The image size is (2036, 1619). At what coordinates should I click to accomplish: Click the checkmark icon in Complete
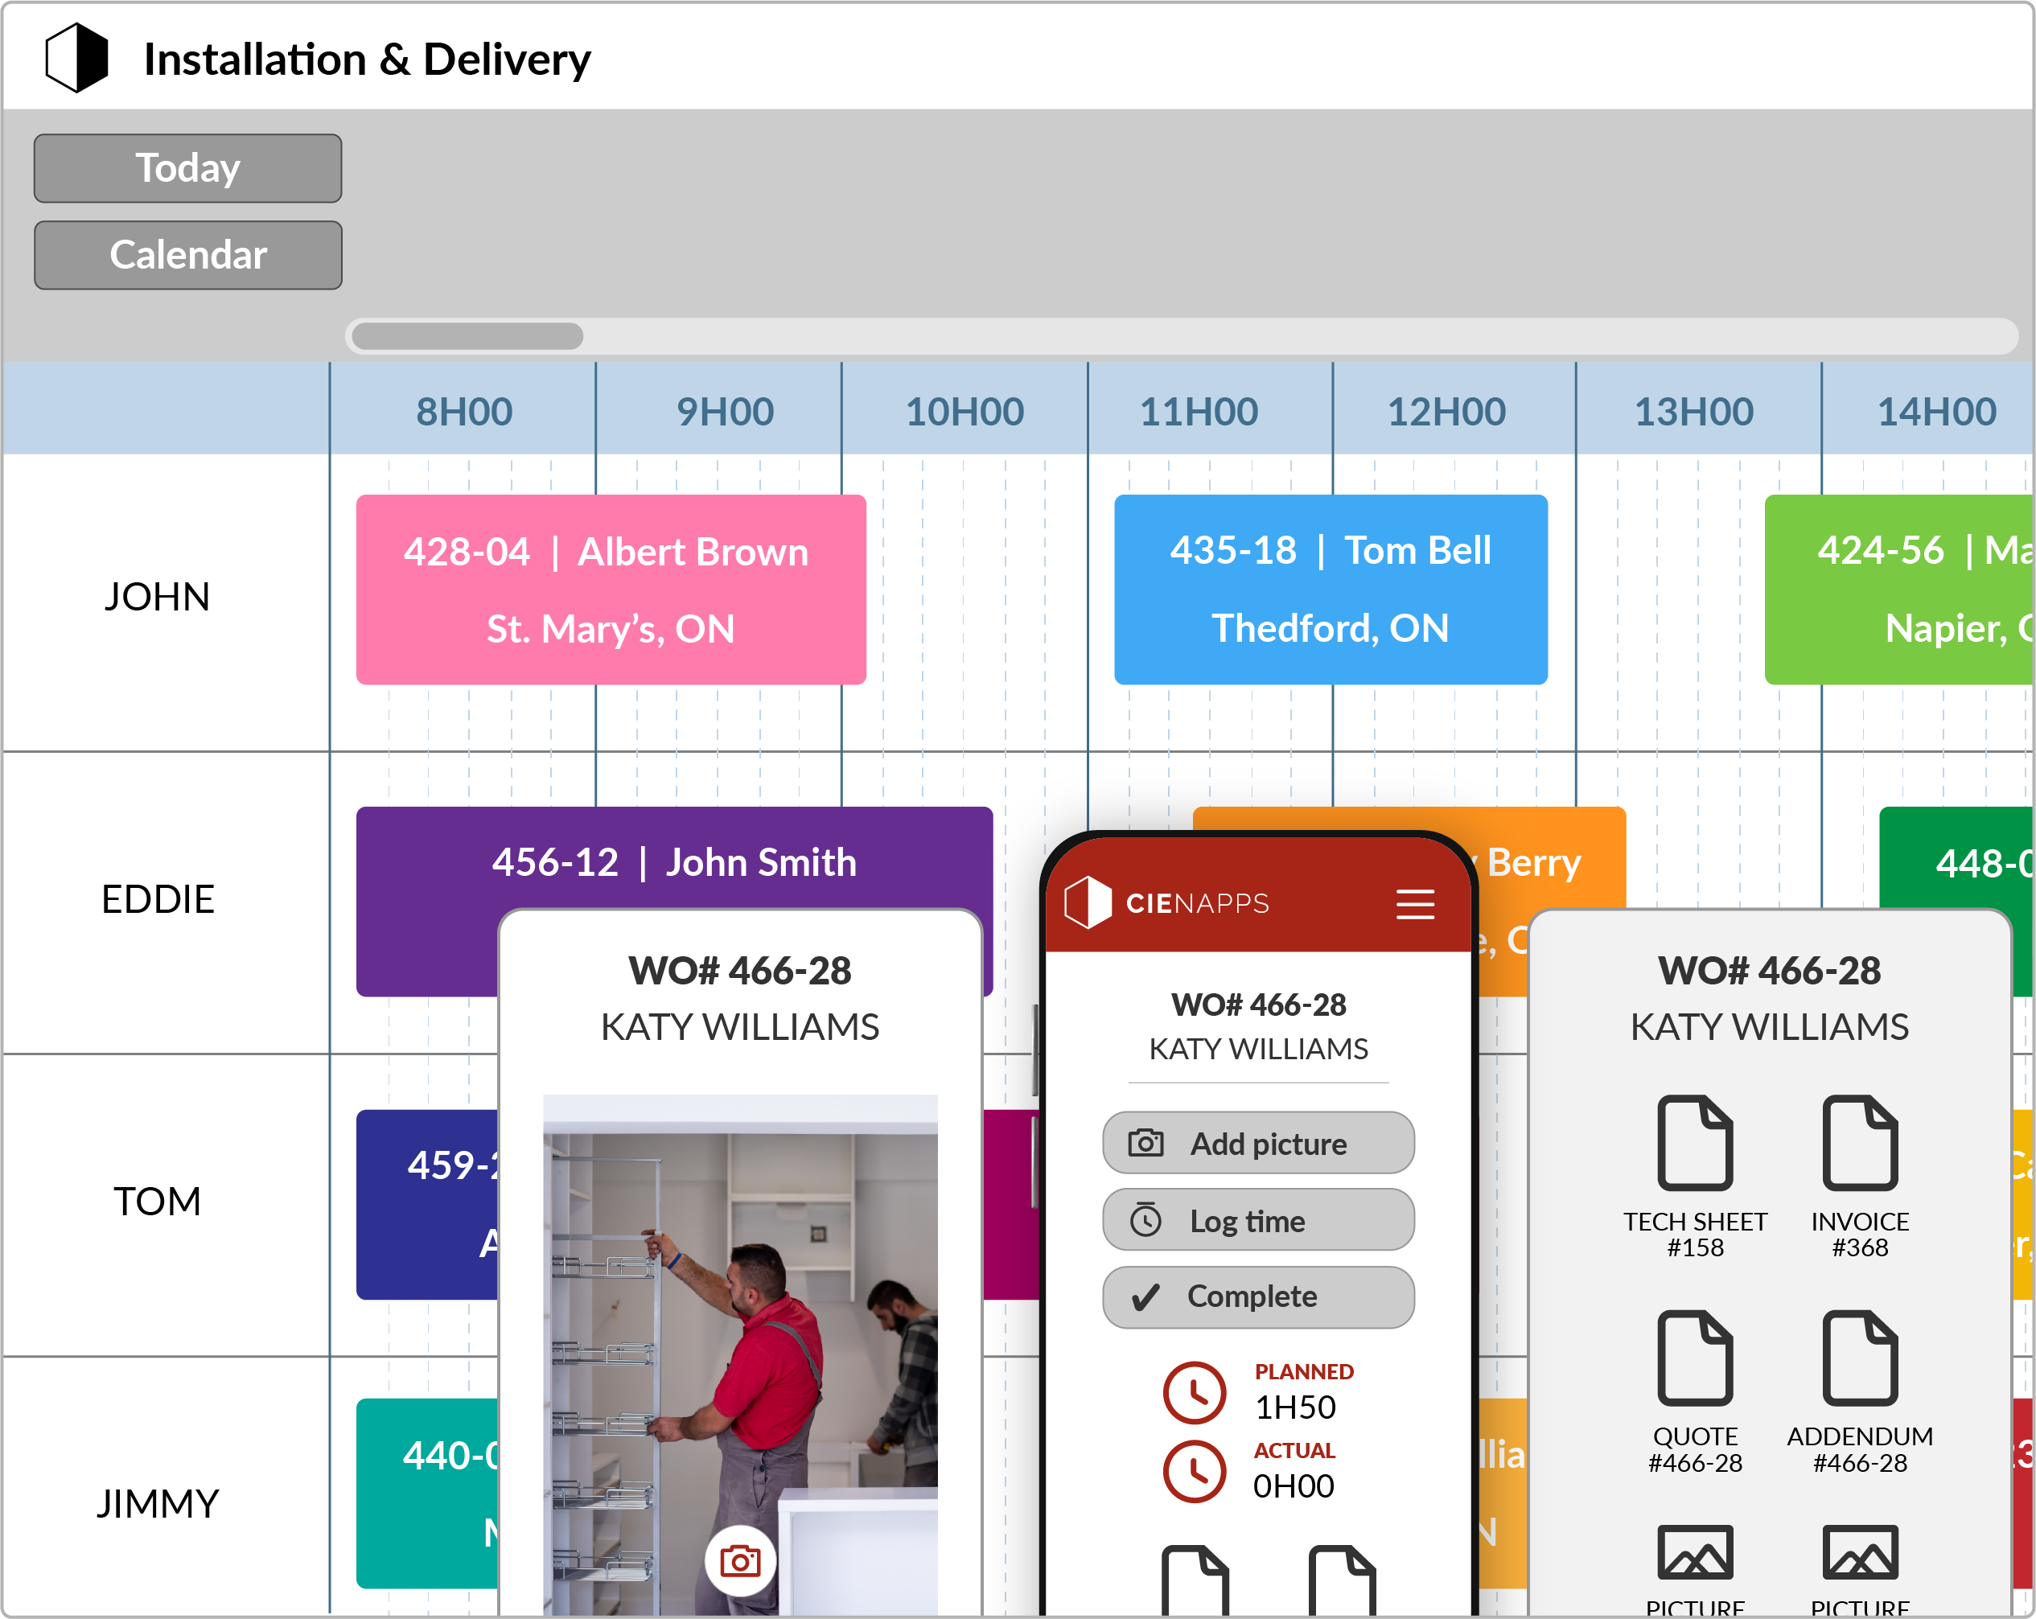pos(1146,1298)
